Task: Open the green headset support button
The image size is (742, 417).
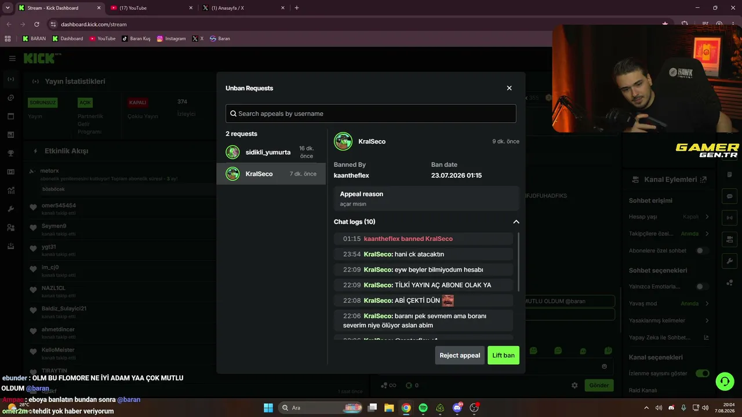Action: point(725,381)
